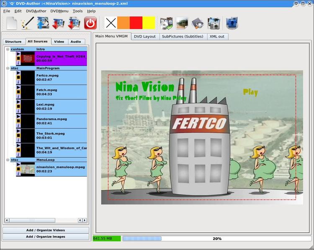This screenshot has width=314, height=250.
Task: Click the Add / Organize Videos button
Action: tap(46, 230)
